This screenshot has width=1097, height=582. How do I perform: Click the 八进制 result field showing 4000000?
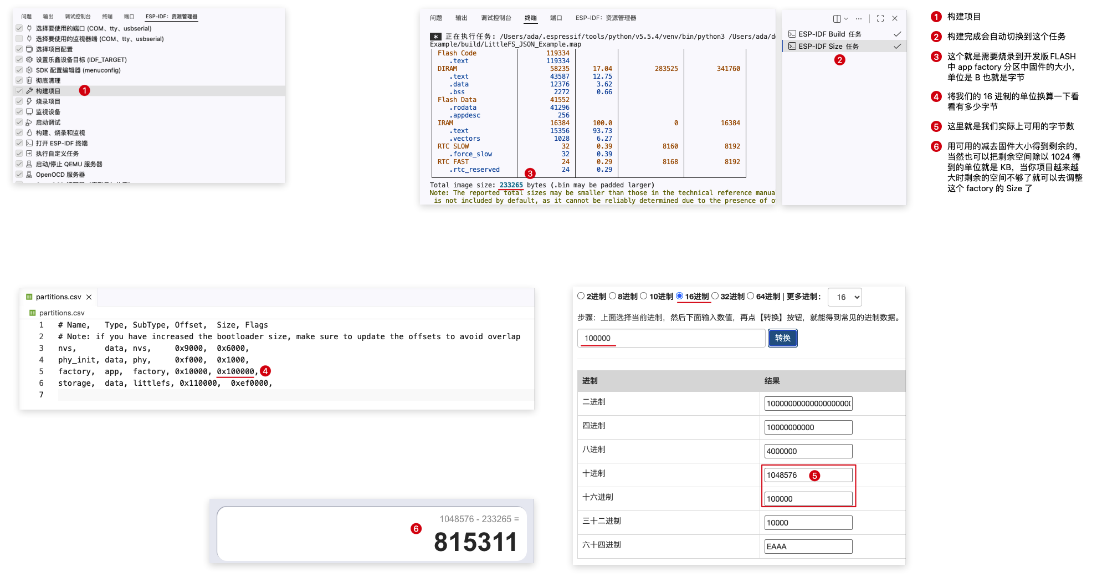click(808, 451)
